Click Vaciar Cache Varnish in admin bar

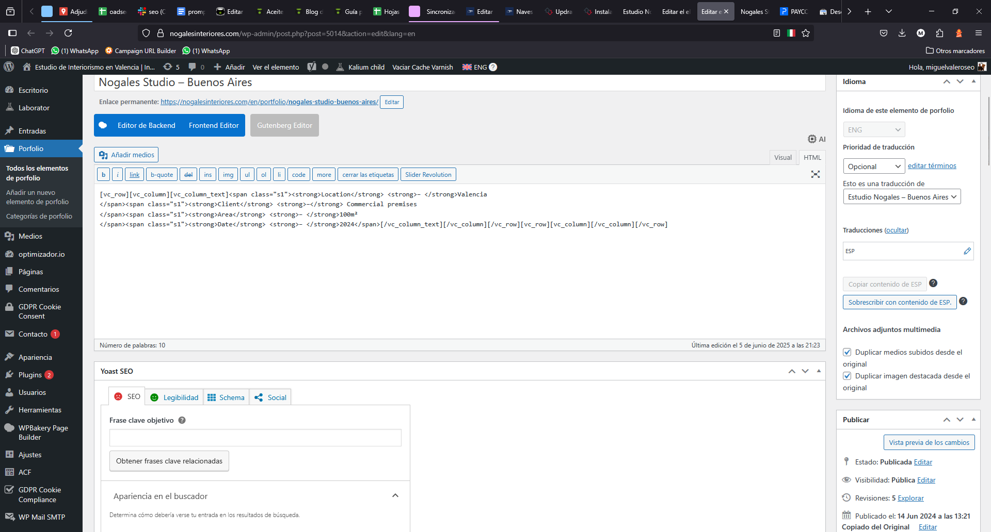(422, 67)
